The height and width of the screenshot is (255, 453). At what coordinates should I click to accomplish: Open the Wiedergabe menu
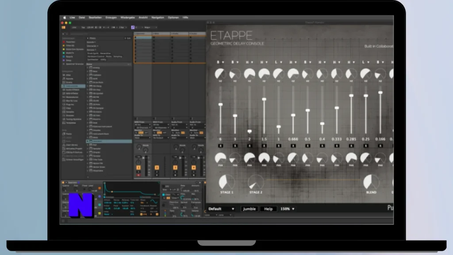coord(127,18)
